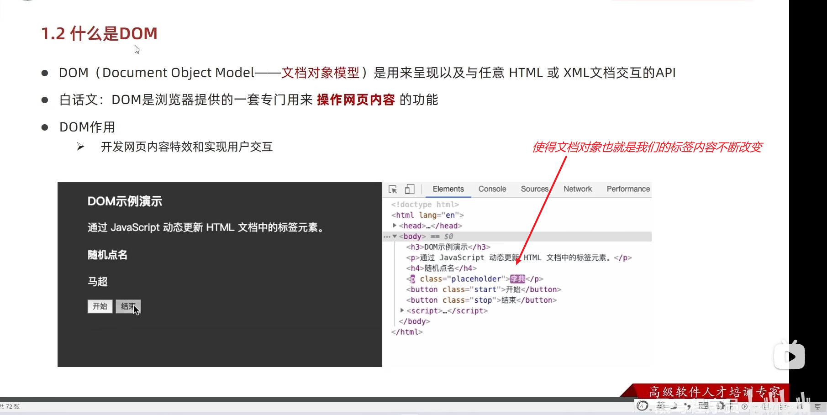This screenshot has width=827, height=415.
Task: Collapse the <body> node triangle
Action: [395, 236]
